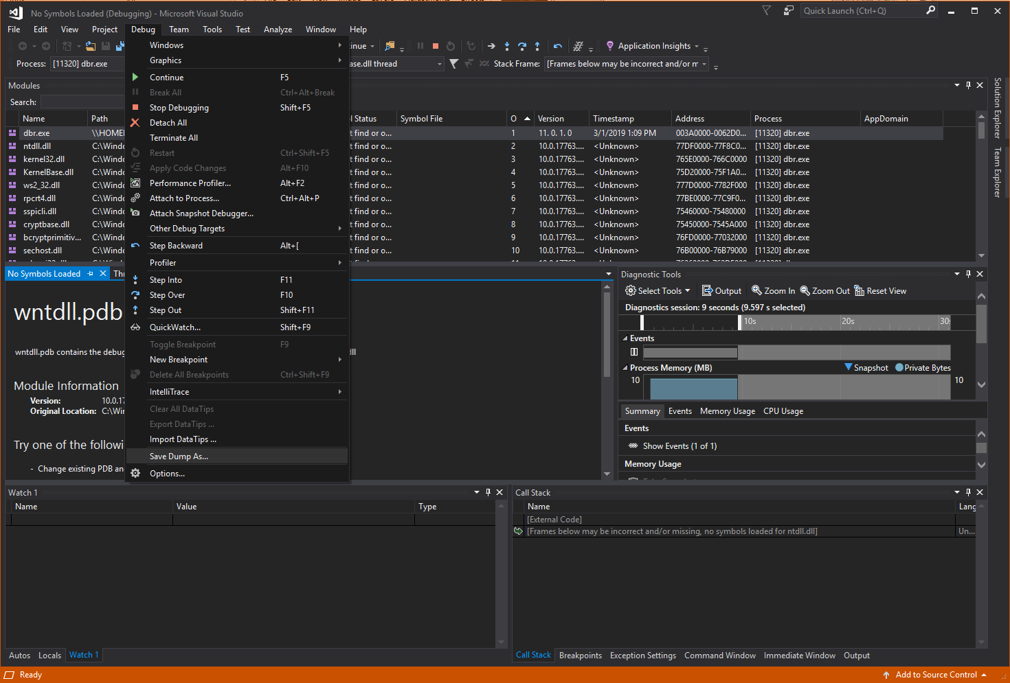
Task: Open the Stack Frame combo box
Action: click(627, 64)
